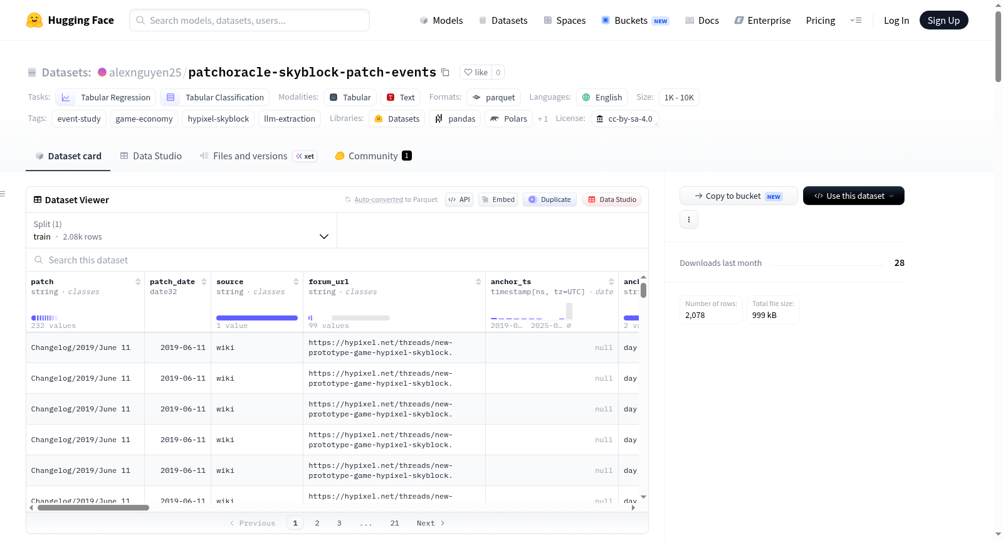Click the Hugging Face logo
1003x540 pixels.
click(x=70, y=20)
